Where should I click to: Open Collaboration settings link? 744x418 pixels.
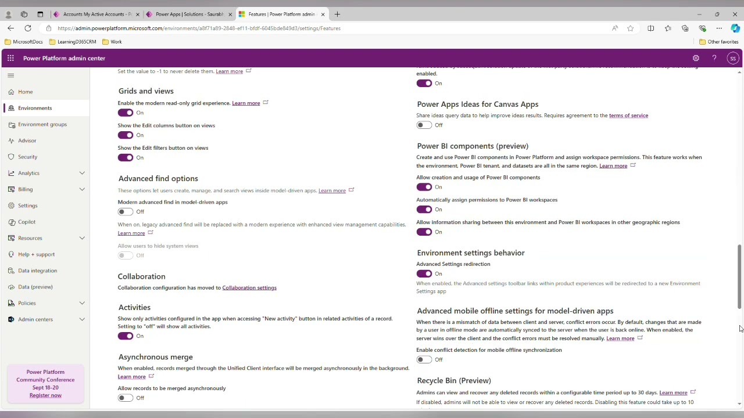pos(249,287)
